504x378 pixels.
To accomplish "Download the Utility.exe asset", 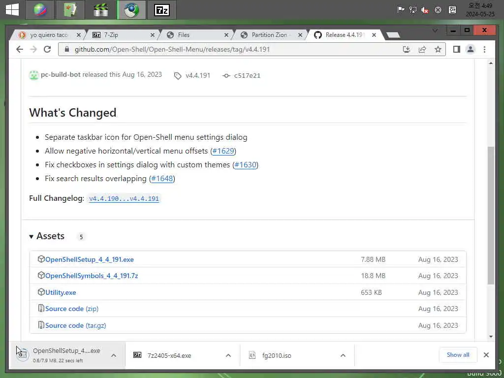I will pos(61,292).
